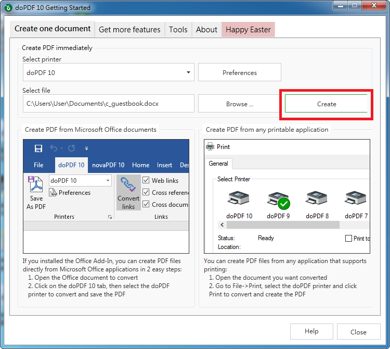This screenshot has width=390, height=349.
Task: Select General tab in Print preview
Action: (x=218, y=164)
